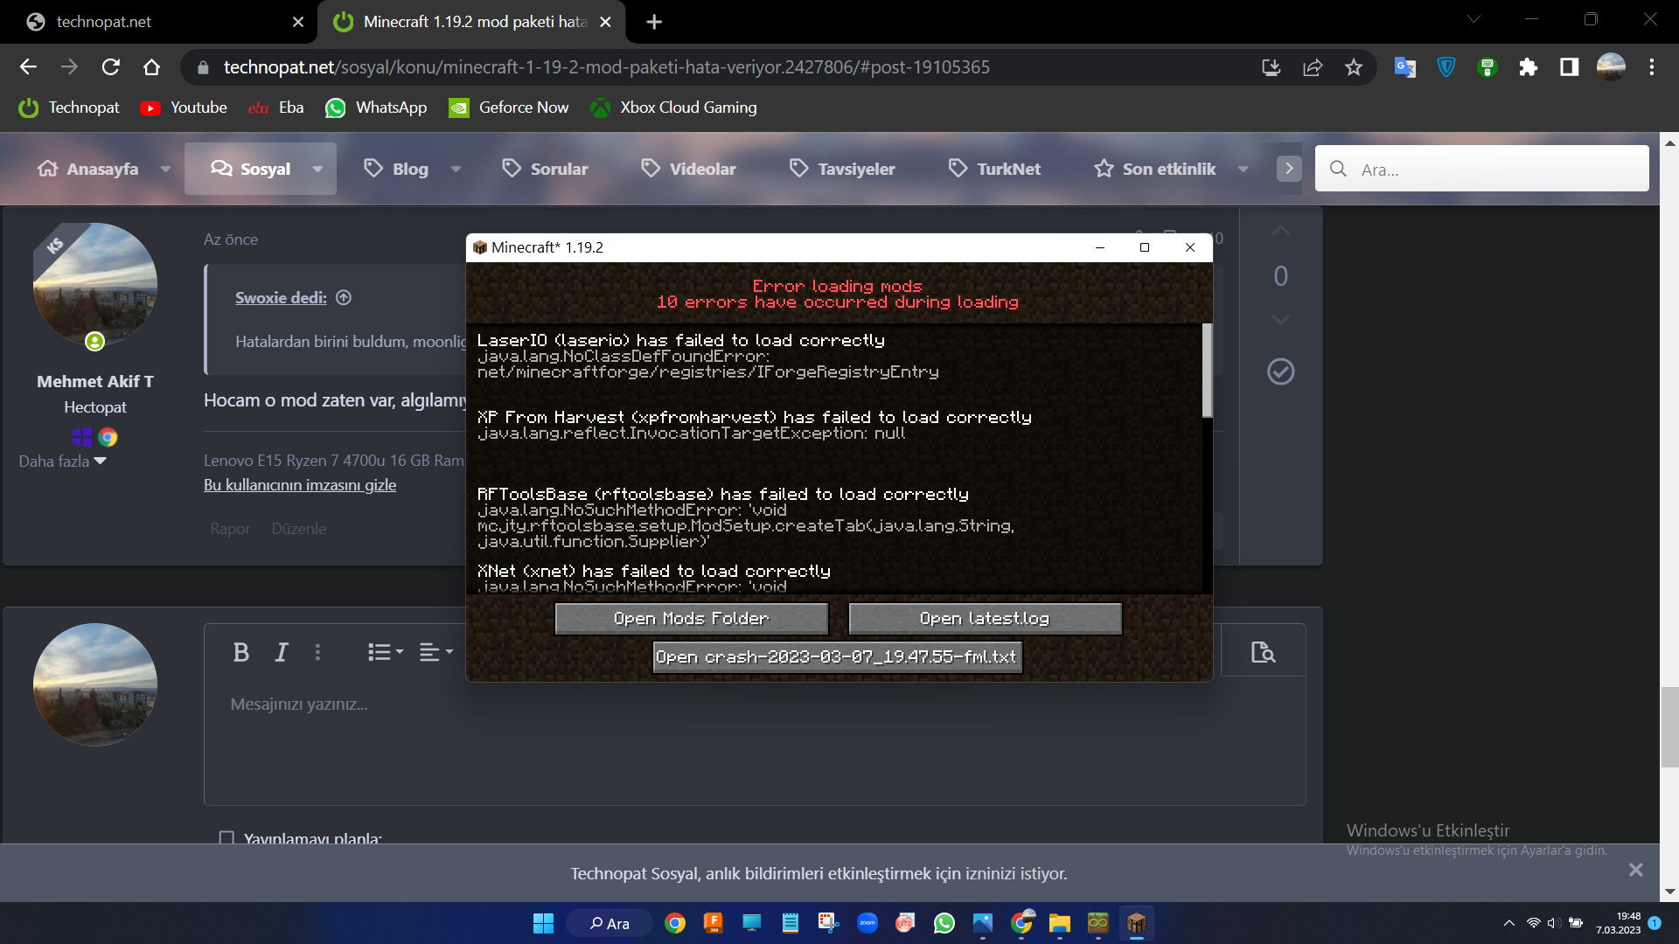Expand the list formatting dropdown
Viewport: 1679px width, 944px height.
click(386, 652)
